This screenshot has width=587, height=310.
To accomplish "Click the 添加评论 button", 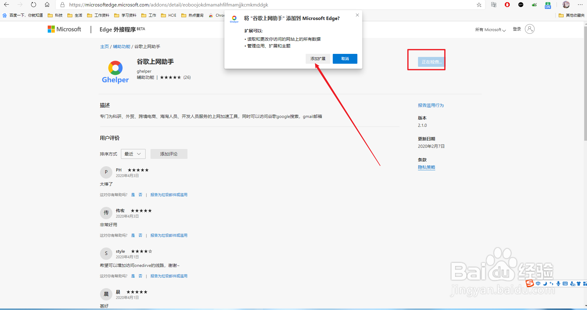I will coord(169,154).
